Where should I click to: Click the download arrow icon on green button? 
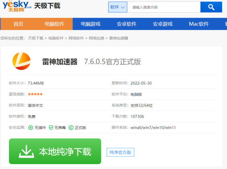27,151
